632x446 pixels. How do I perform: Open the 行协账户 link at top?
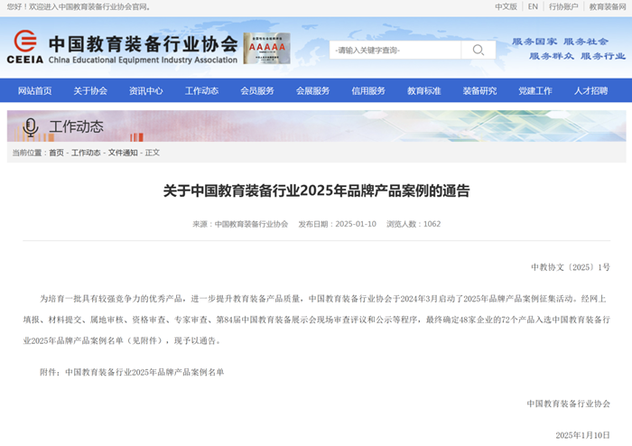(563, 6)
